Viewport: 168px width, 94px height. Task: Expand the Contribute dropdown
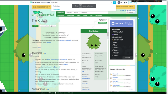click(x=130, y=12)
